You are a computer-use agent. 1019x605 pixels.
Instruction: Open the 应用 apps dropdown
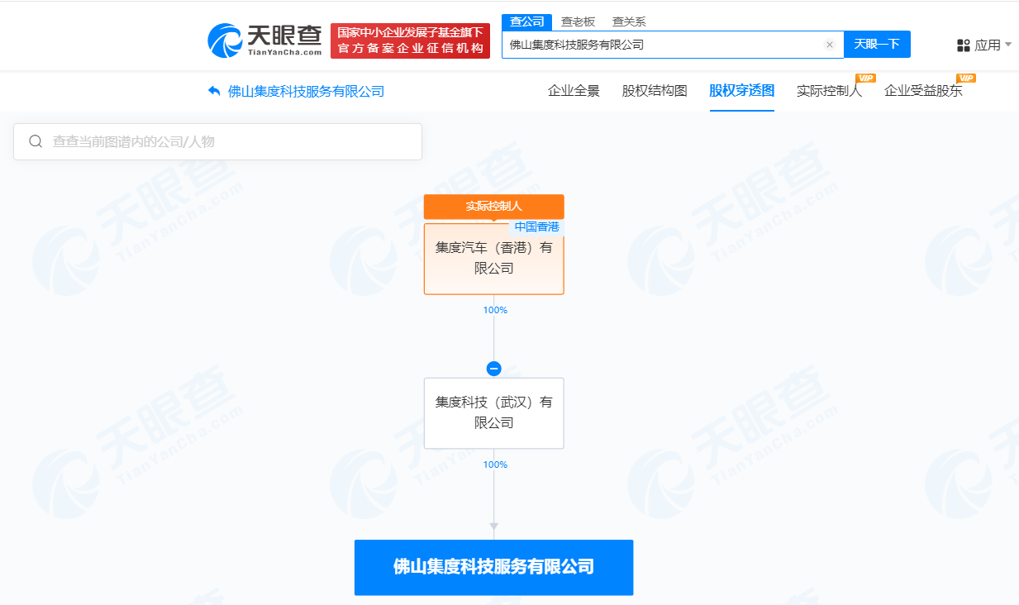(x=984, y=45)
